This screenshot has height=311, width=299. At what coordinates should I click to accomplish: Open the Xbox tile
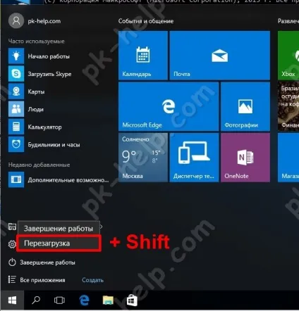click(288, 56)
